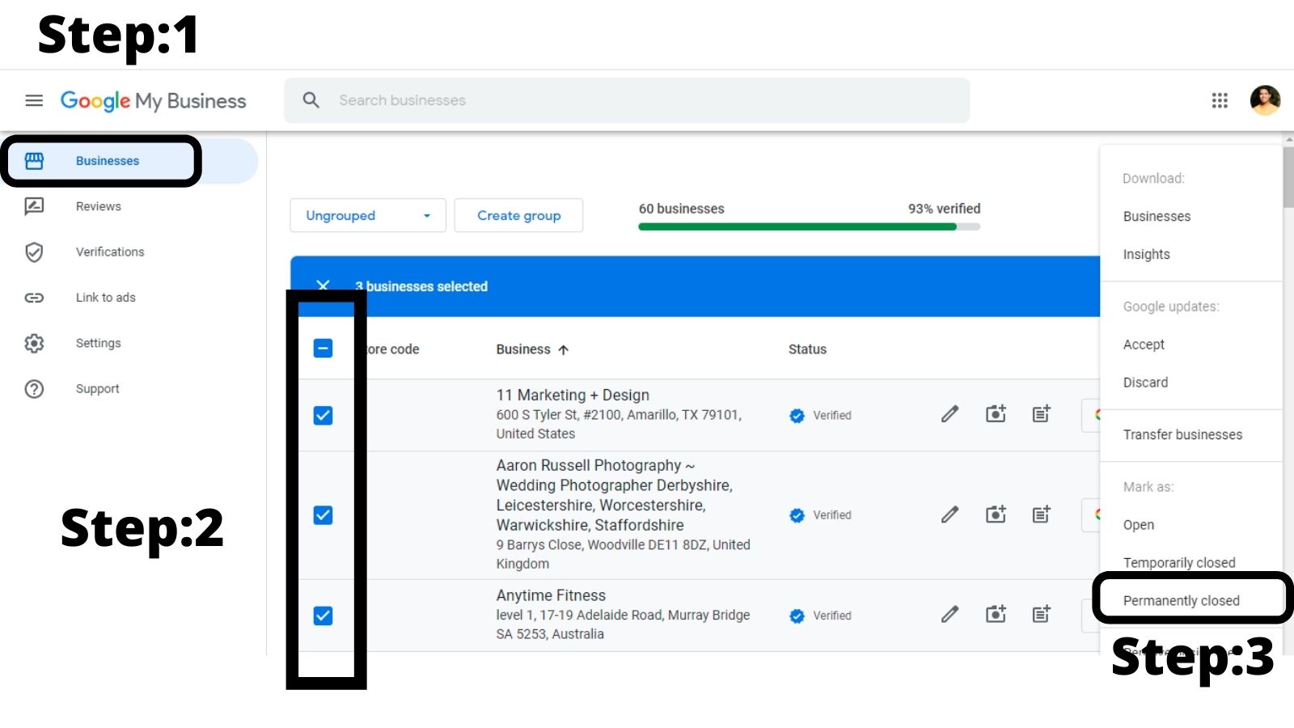Click the 60 businesses count label
The height and width of the screenshot is (728, 1294).
pyautogui.click(x=681, y=209)
